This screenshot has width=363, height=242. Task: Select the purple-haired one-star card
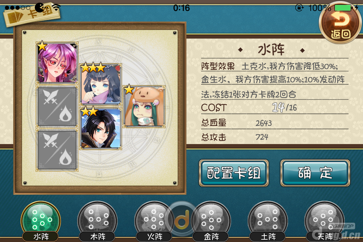tap(57, 62)
